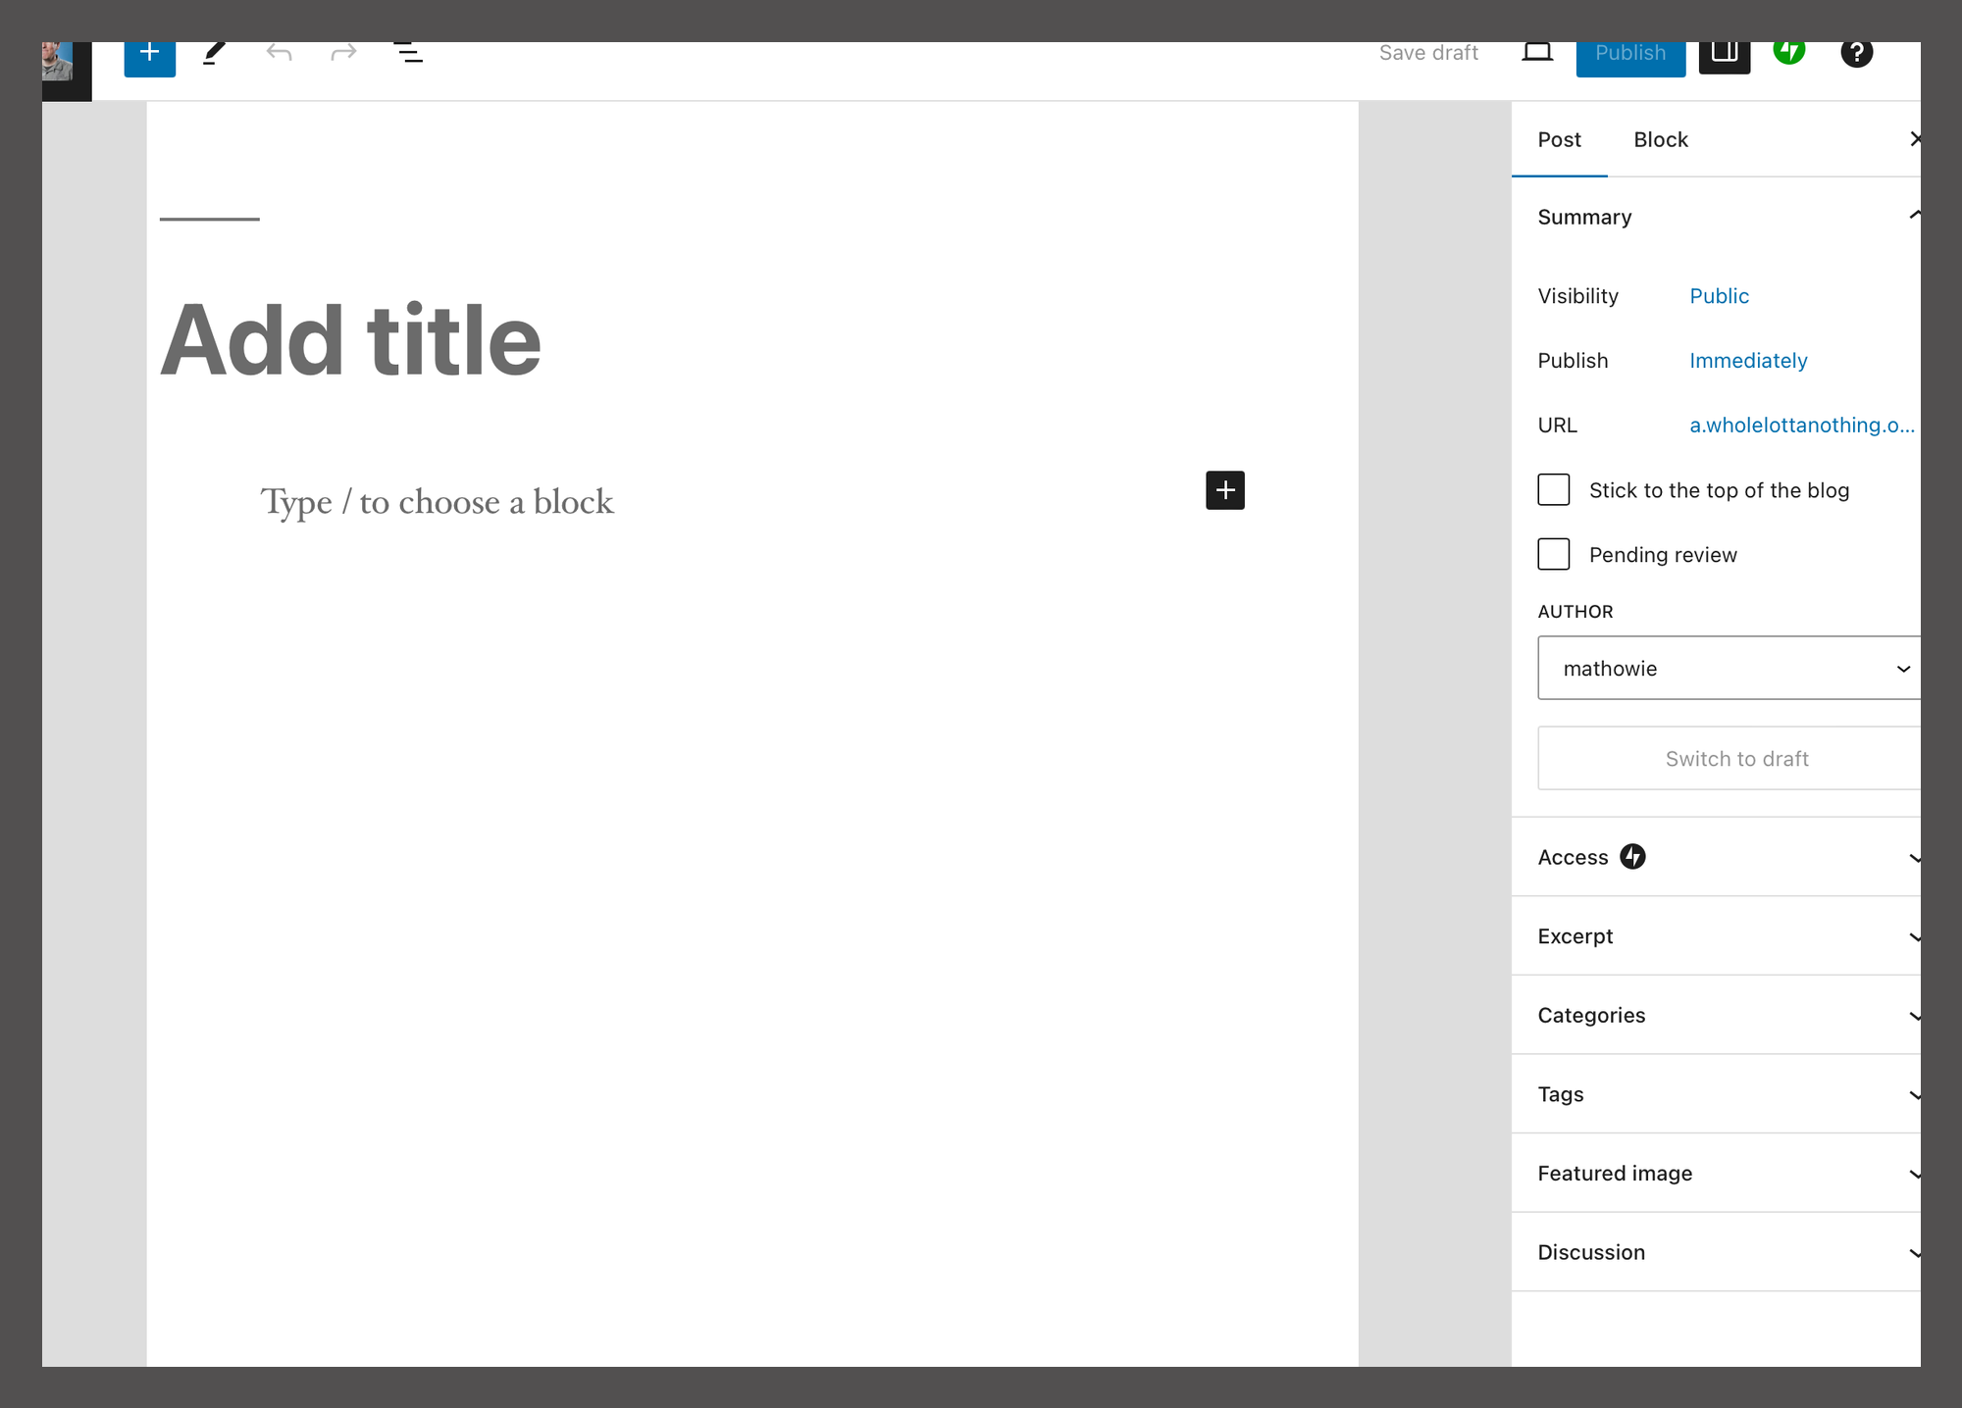This screenshot has width=1962, height=1408.
Task: Select the Tools pencil icon
Action: coord(214,54)
